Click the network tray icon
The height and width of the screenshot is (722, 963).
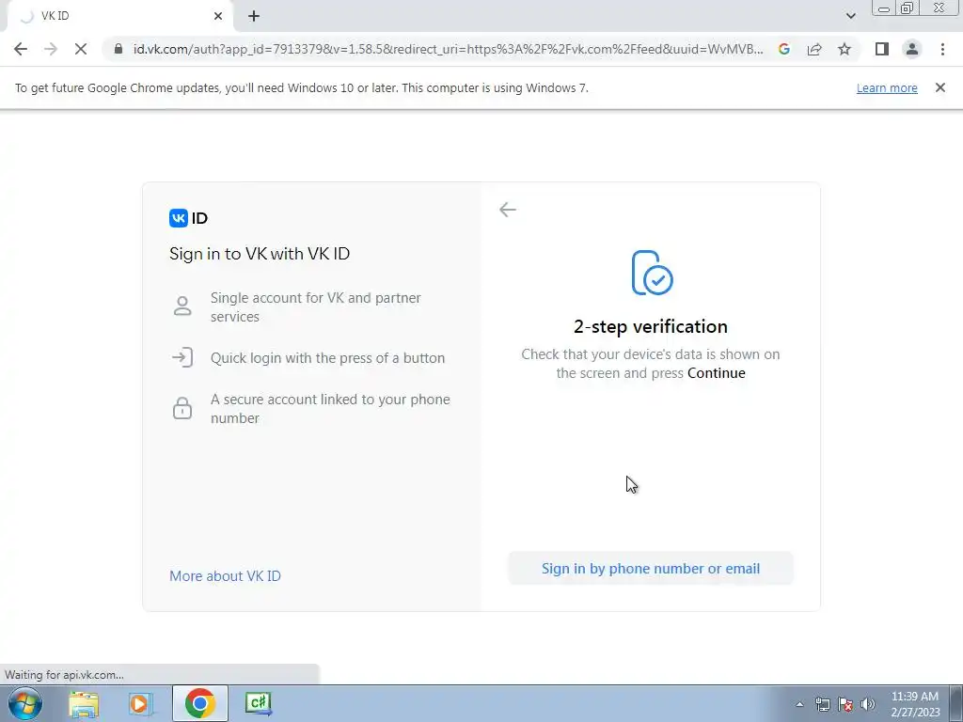click(822, 704)
